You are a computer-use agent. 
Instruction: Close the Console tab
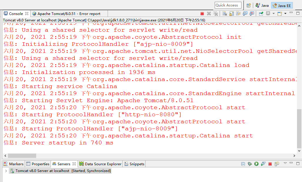tap(27, 14)
